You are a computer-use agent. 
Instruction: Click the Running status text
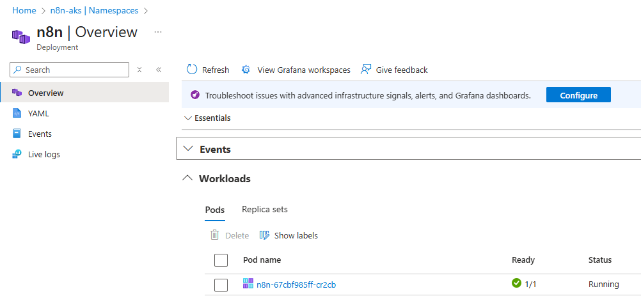[603, 284]
